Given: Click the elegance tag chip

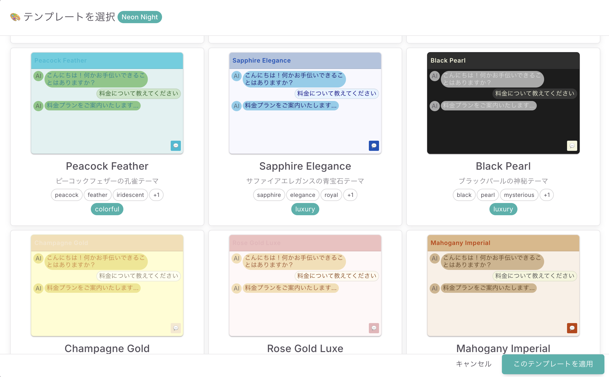Looking at the screenshot, I should coord(303,195).
